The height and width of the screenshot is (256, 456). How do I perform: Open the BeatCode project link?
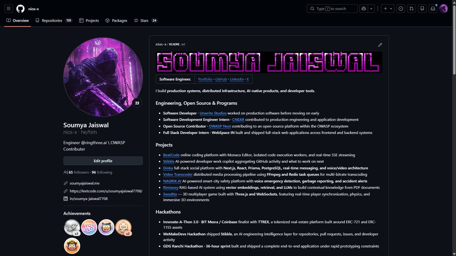pos(171,155)
